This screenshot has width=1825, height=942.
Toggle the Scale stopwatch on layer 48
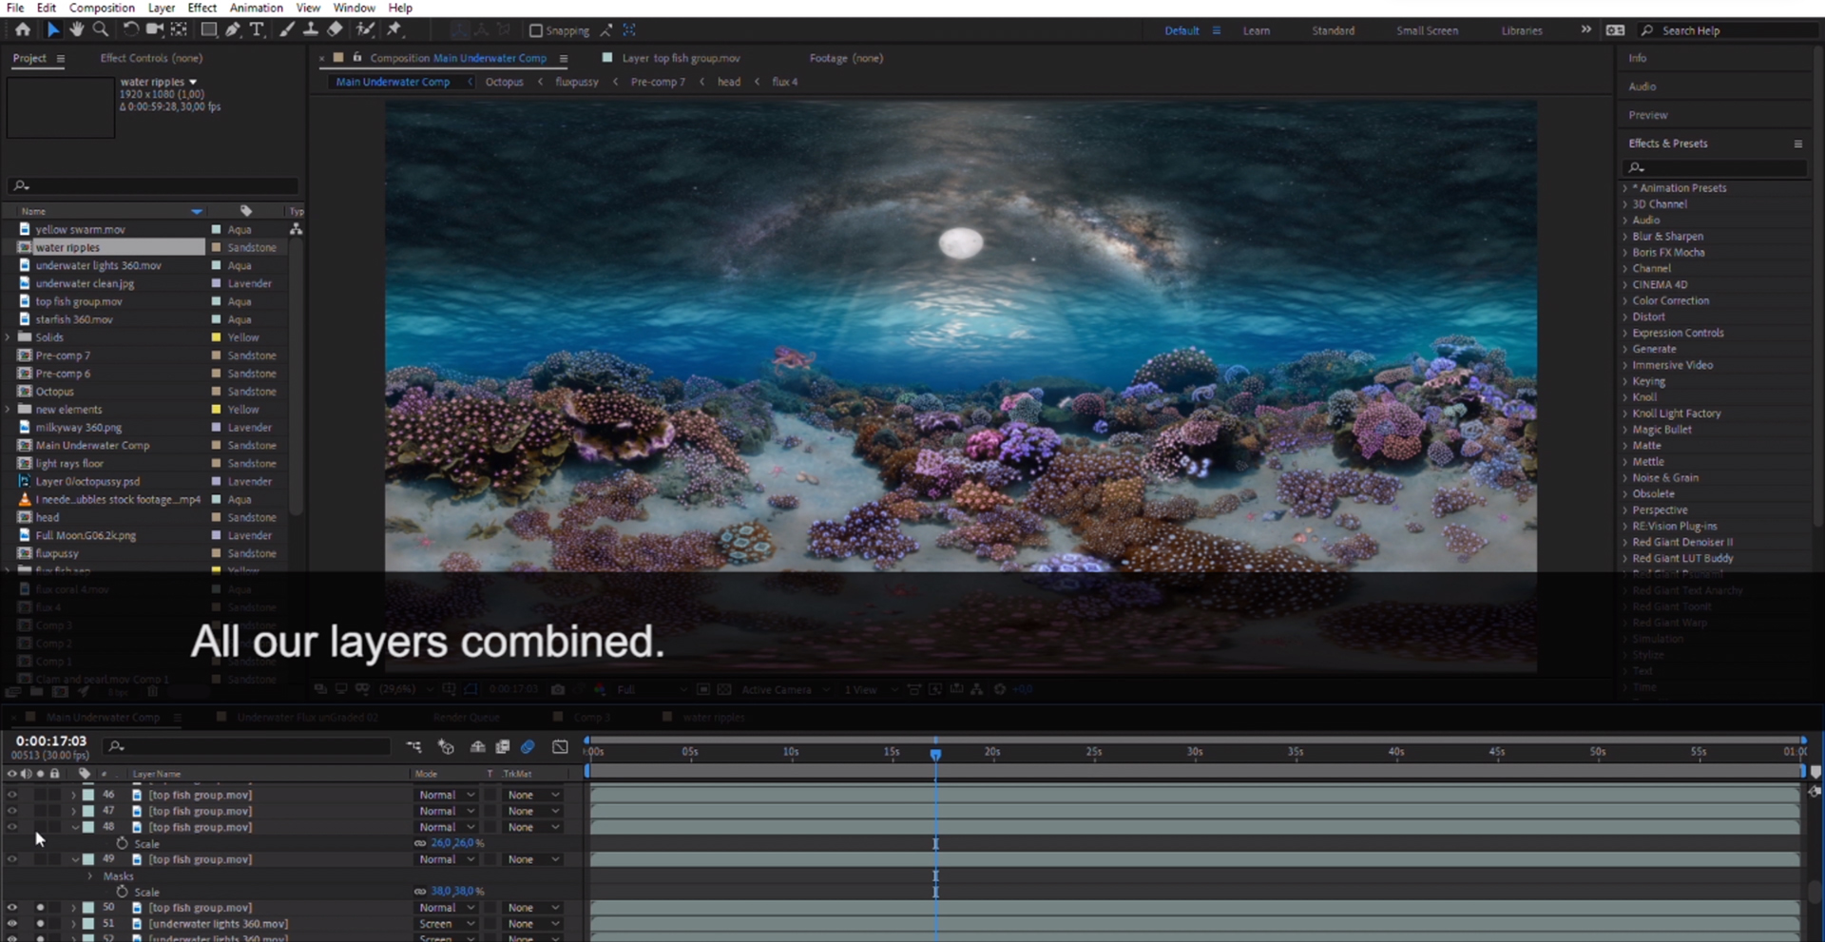[x=122, y=843]
